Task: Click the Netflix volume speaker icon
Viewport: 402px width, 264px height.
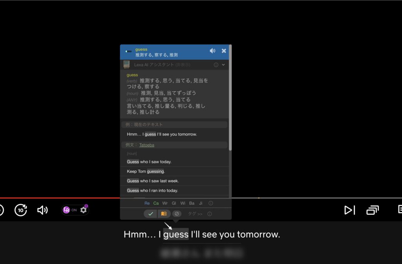Action: [x=43, y=210]
